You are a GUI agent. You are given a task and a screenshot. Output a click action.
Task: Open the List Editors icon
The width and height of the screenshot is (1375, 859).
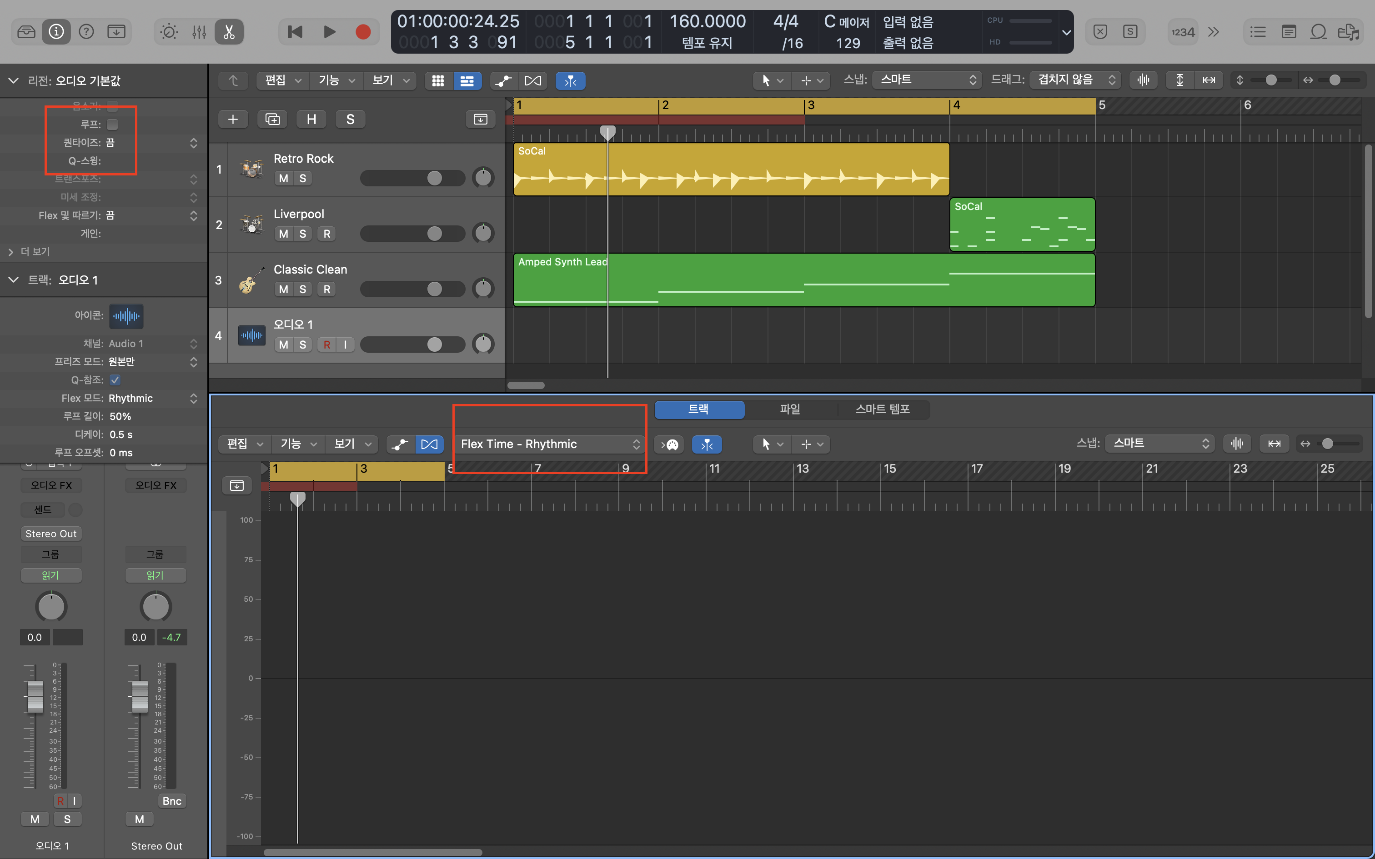coord(1258,32)
